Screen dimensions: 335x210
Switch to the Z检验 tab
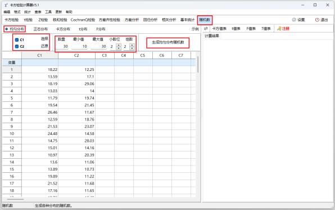(x=43, y=20)
